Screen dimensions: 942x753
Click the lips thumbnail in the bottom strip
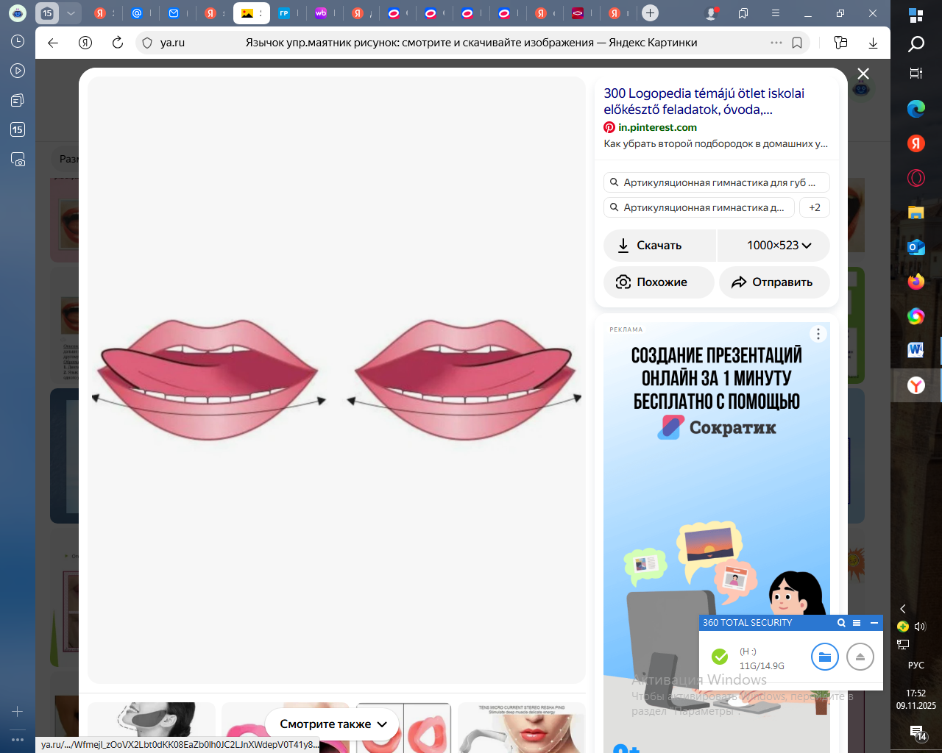427,728
